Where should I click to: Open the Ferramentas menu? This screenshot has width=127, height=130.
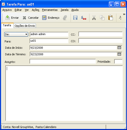click(50, 10)
